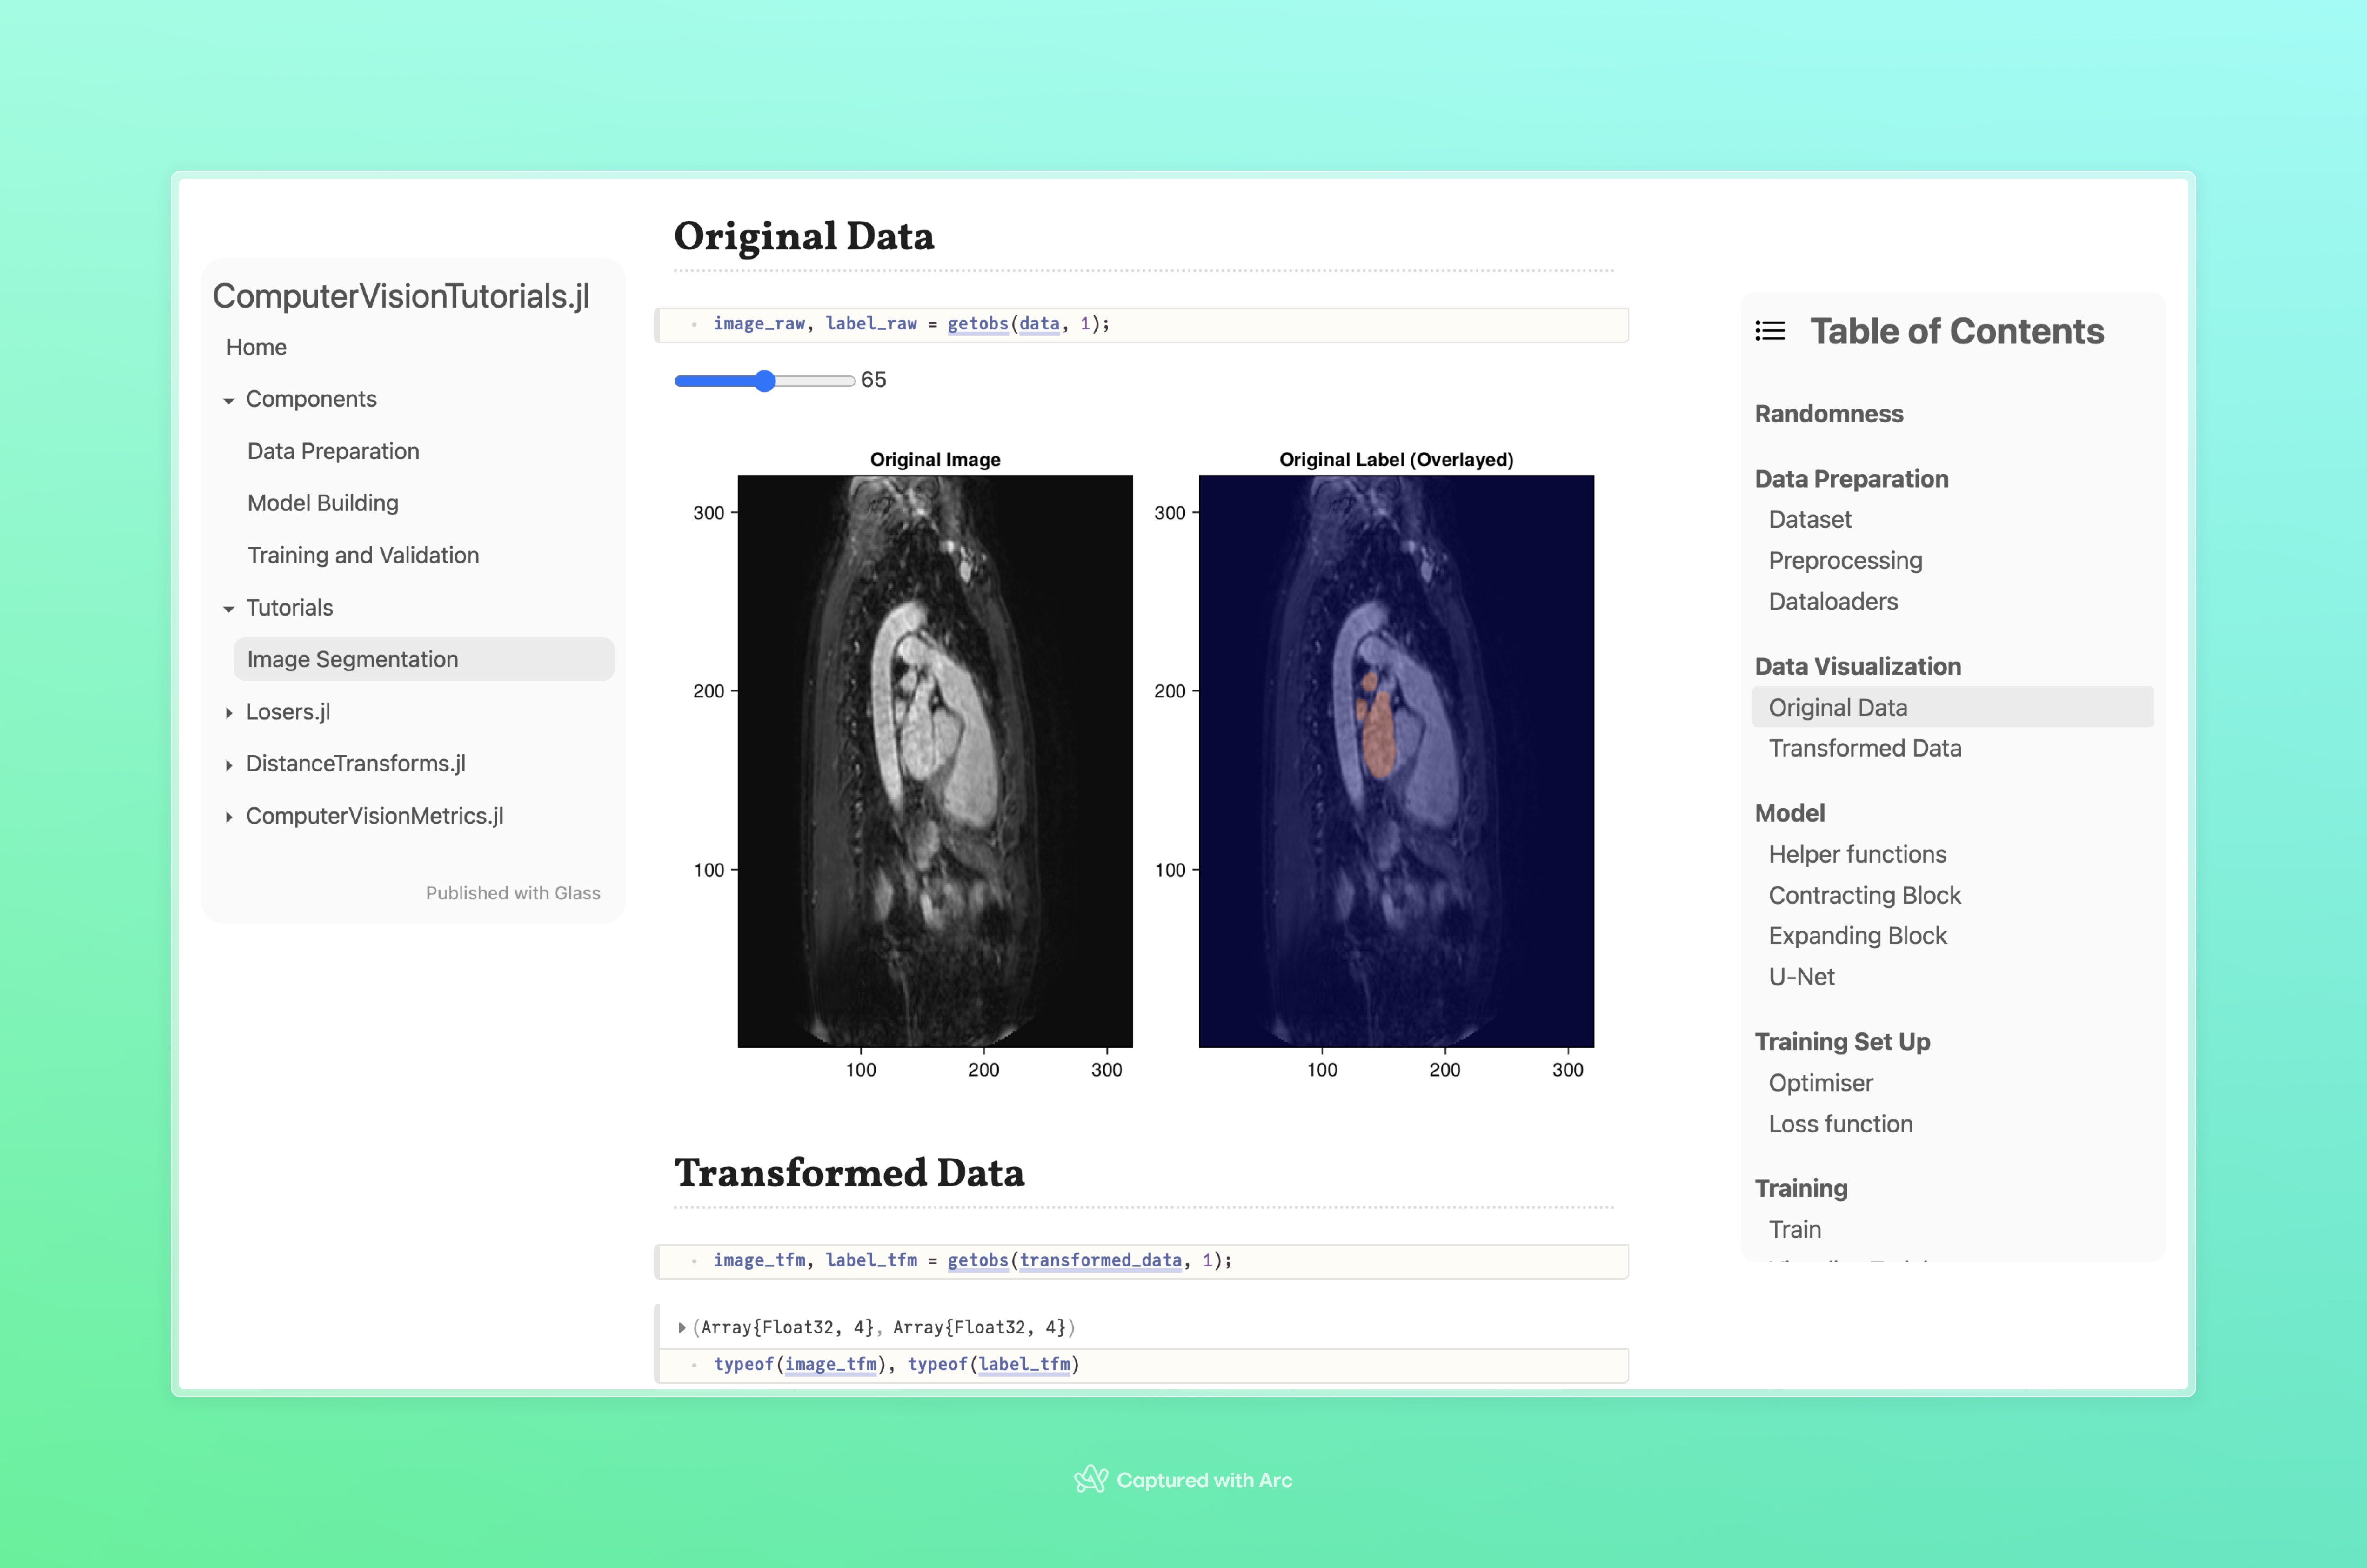Click the Arc logo in the footer

(1090, 1479)
